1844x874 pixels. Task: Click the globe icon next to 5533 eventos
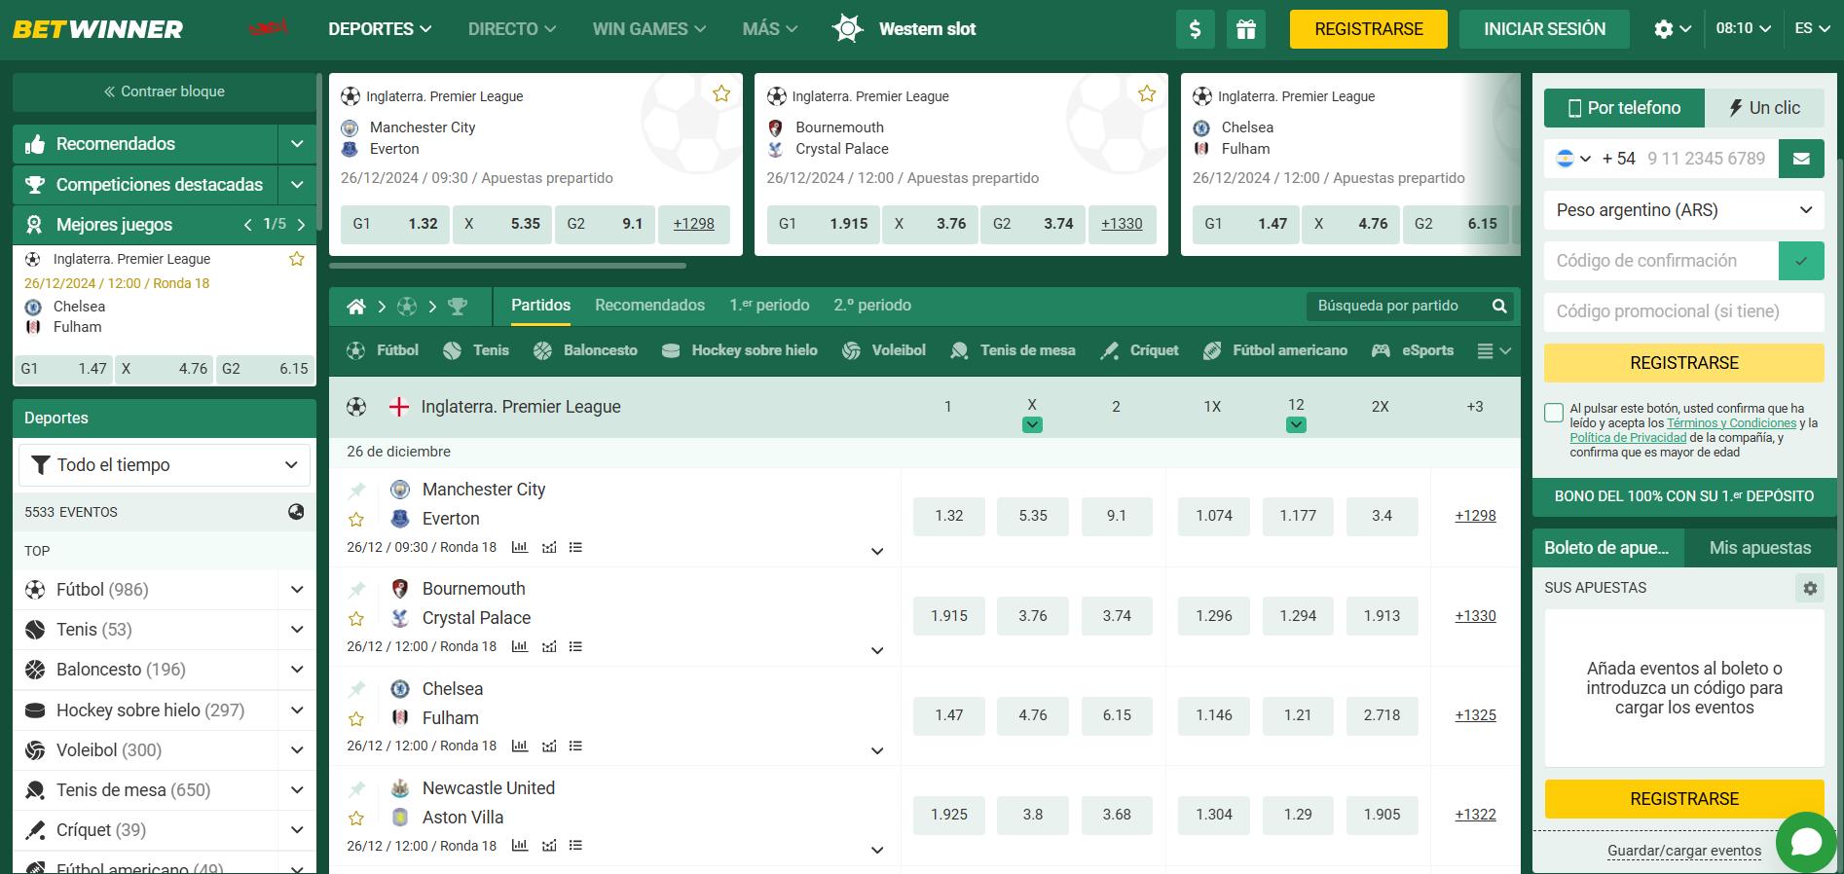click(296, 512)
